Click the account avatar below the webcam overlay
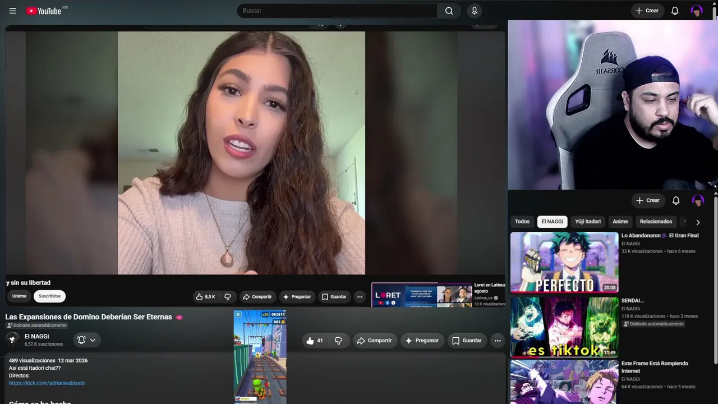This screenshot has height=404, width=718. tap(698, 200)
